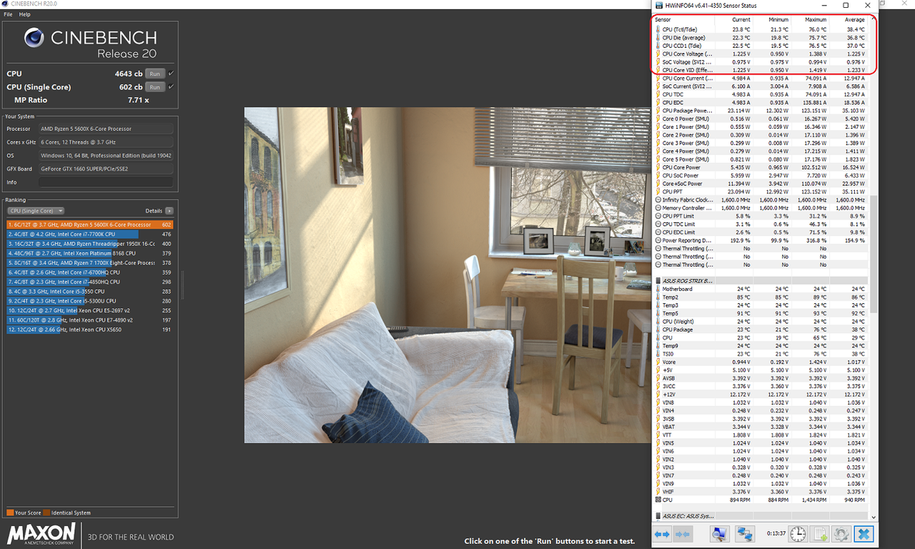Click the clock icon to reset timers

coord(797,534)
